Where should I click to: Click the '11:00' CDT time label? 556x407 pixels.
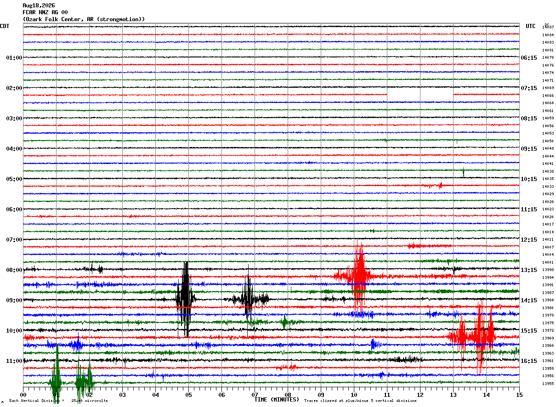click(x=14, y=361)
